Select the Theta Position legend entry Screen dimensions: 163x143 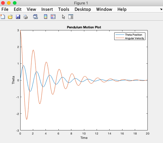133,35
